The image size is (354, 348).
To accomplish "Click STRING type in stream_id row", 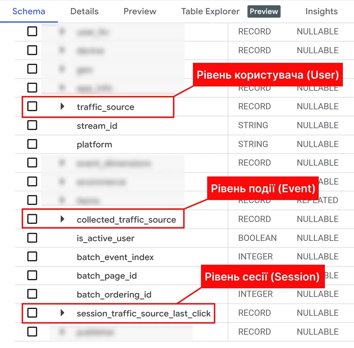I will pyautogui.click(x=253, y=125).
